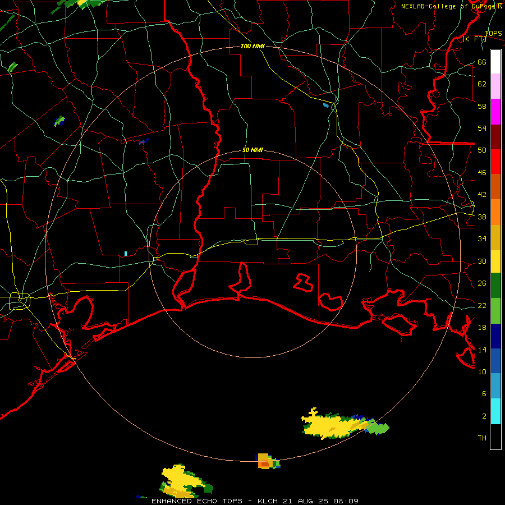
Task: Click the "34" legend value
Action: 482,239
